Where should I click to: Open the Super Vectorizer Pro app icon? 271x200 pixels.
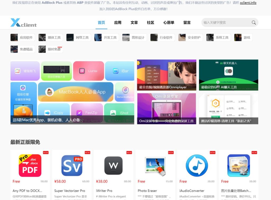point(72,165)
